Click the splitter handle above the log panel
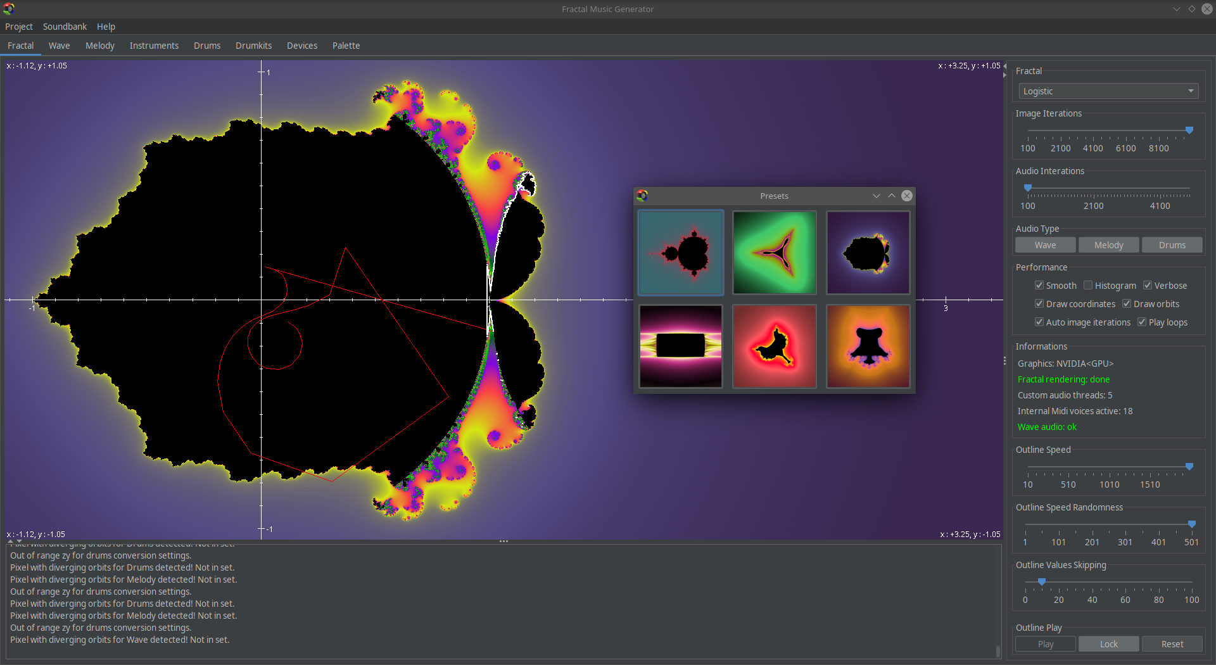1216x665 pixels. click(504, 541)
